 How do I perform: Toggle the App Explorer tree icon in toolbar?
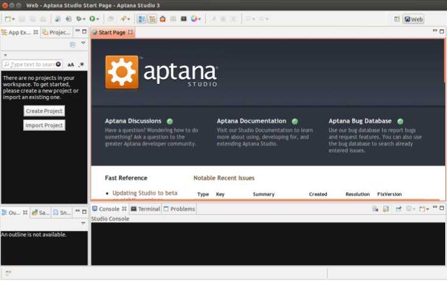click(x=152, y=19)
